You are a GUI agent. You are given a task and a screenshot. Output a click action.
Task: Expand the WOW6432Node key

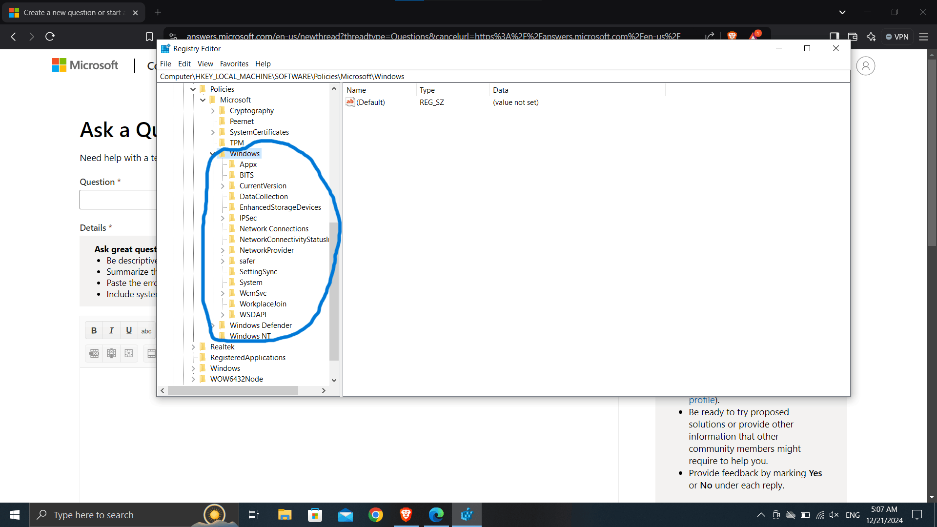click(x=193, y=379)
